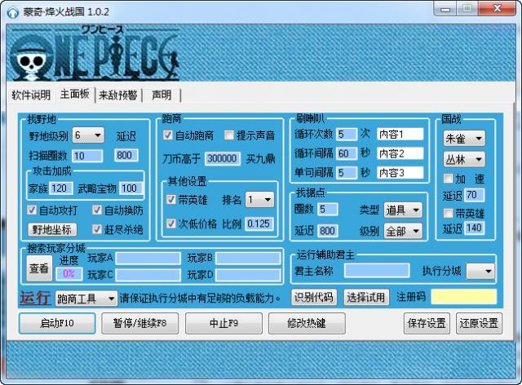Click the 玩家B input field
Screen dimensions: 522x385
coord(248,259)
